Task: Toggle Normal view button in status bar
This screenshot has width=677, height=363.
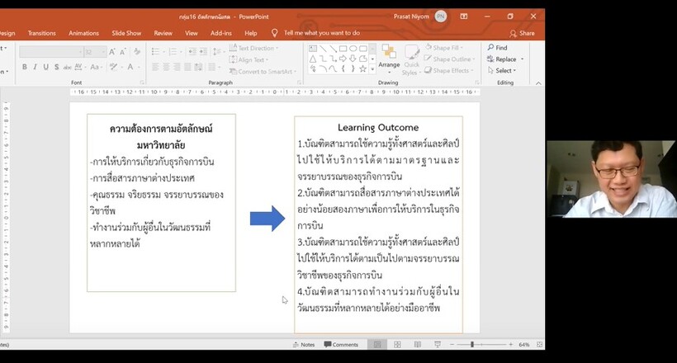Action: click(377, 345)
